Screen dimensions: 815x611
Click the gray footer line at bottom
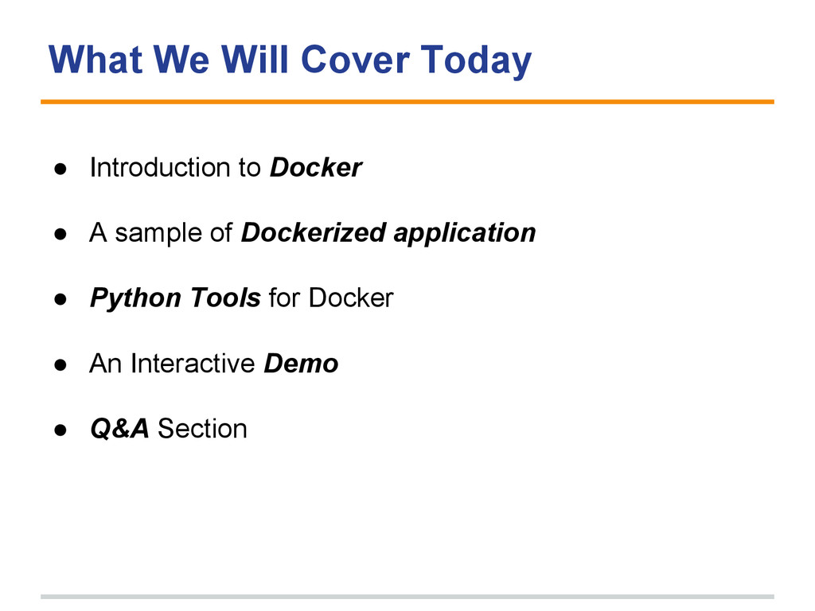(407, 597)
